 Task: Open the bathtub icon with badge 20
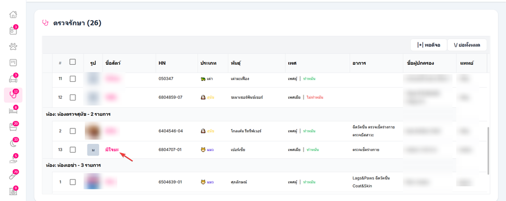(x=13, y=127)
